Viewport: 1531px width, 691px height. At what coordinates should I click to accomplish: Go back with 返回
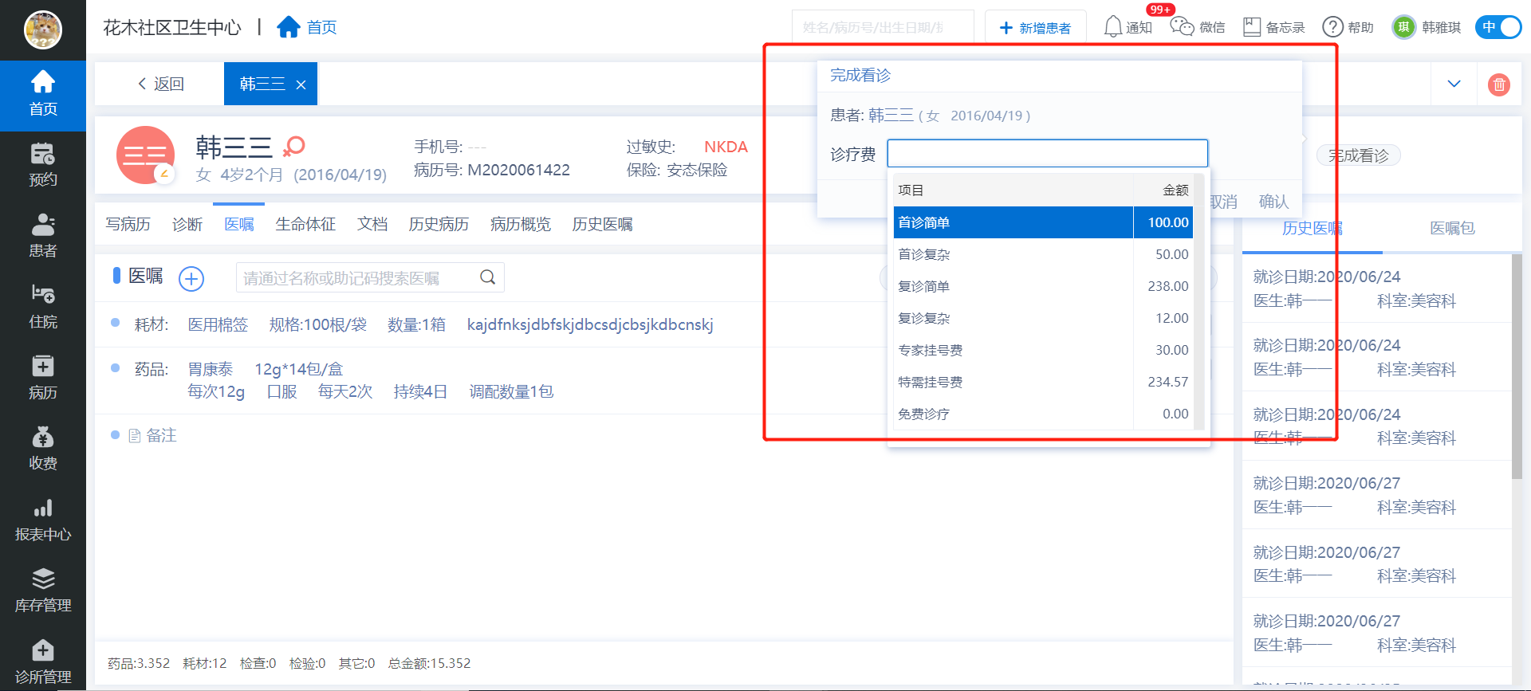[160, 84]
